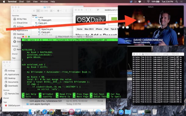
Task: Launch Google Chrome from the dock
Action: click(51, 112)
